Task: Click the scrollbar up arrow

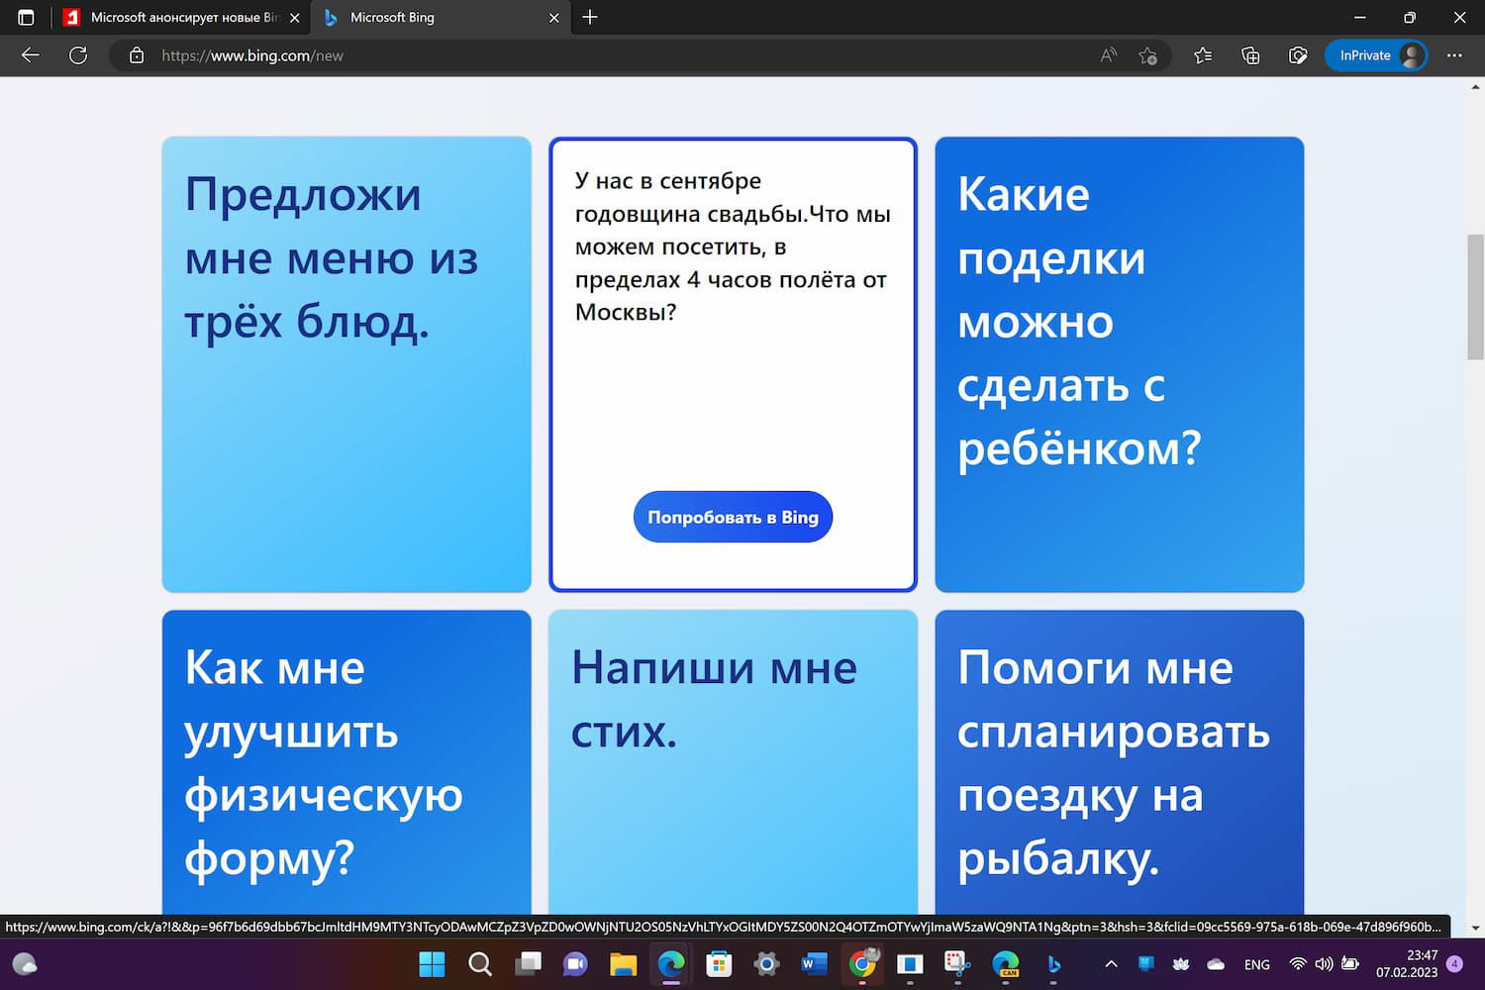Action: coord(1475,88)
